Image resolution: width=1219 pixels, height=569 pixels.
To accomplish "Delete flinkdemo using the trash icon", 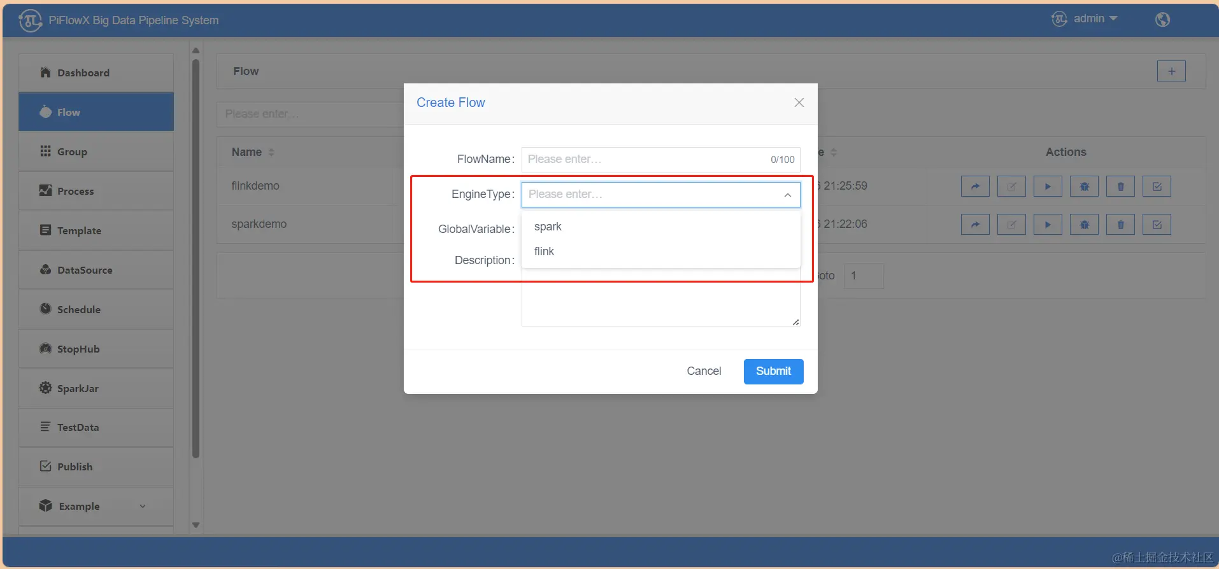I will [1120, 186].
